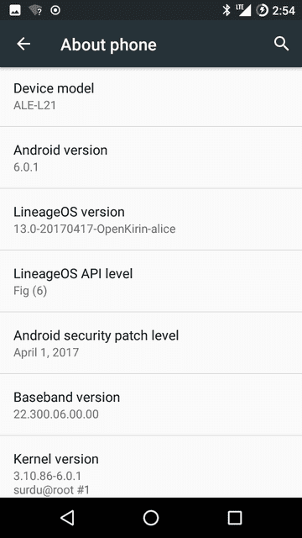The width and height of the screenshot is (302, 538).
Task: Select the Device model entry
Action: [151, 98]
